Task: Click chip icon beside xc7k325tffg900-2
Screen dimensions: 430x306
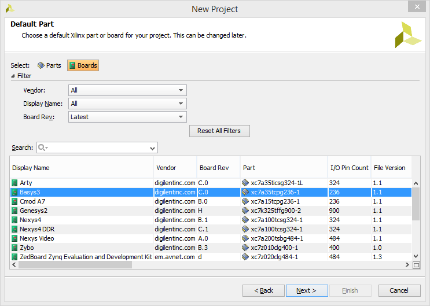Action: pos(245,211)
